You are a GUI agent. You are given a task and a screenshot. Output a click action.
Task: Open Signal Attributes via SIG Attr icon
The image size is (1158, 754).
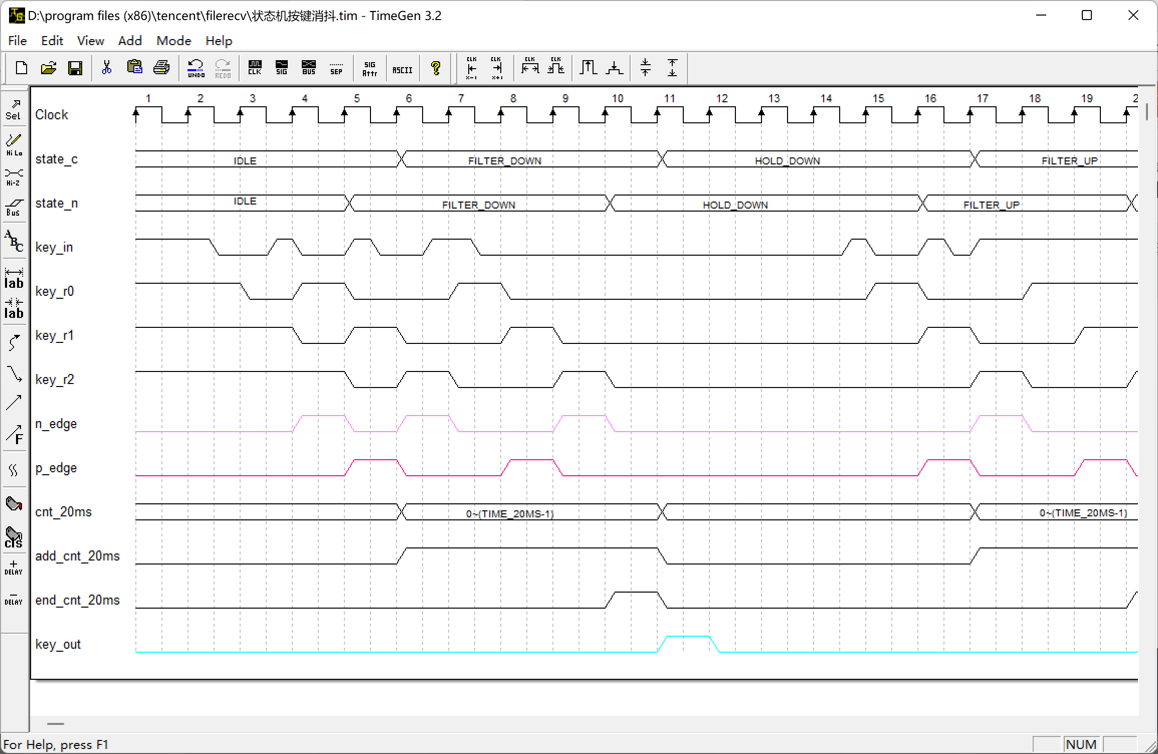pos(369,69)
